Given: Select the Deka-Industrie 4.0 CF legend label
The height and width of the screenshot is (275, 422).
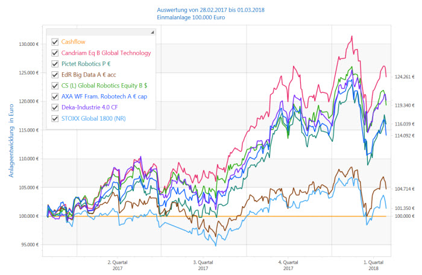Looking at the screenshot, I should click(88, 107).
